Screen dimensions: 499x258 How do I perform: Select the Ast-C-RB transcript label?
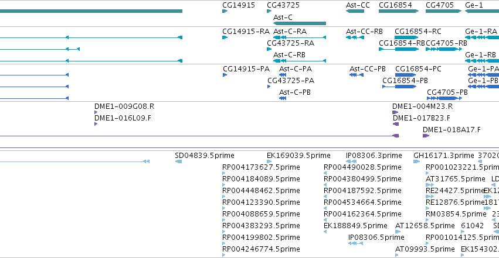(x=289, y=55)
